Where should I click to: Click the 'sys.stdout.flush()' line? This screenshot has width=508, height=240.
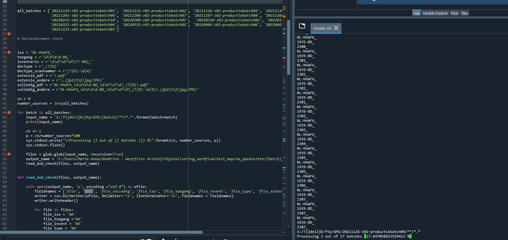pos(46,145)
